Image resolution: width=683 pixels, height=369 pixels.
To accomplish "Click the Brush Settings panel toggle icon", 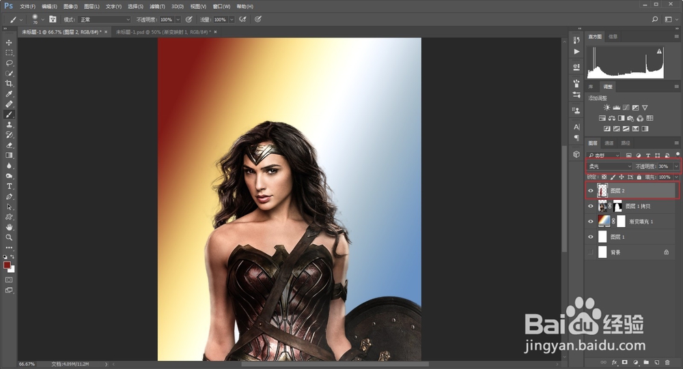I will pyautogui.click(x=53, y=19).
